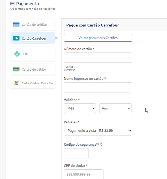Switch to Cartão de débito option
Screen dimensions: 167x179
[33, 69]
